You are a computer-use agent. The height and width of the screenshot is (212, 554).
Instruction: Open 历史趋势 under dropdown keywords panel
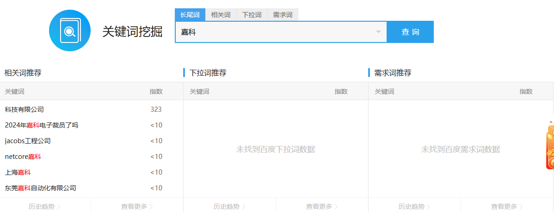(229, 206)
